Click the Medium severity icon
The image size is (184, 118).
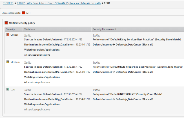tap(8, 62)
